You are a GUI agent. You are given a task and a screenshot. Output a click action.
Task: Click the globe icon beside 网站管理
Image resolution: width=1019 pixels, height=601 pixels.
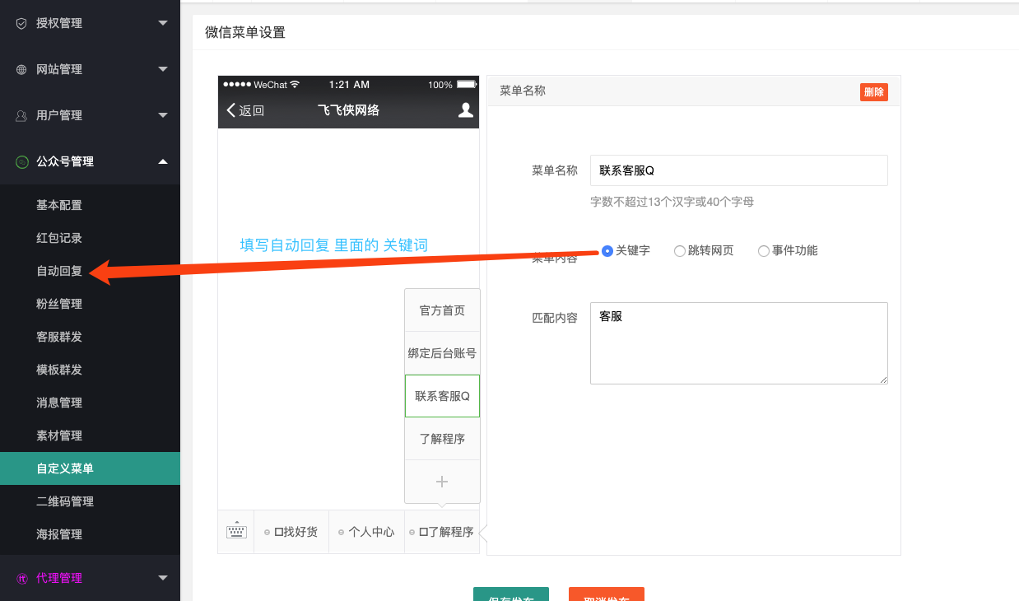click(21, 69)
